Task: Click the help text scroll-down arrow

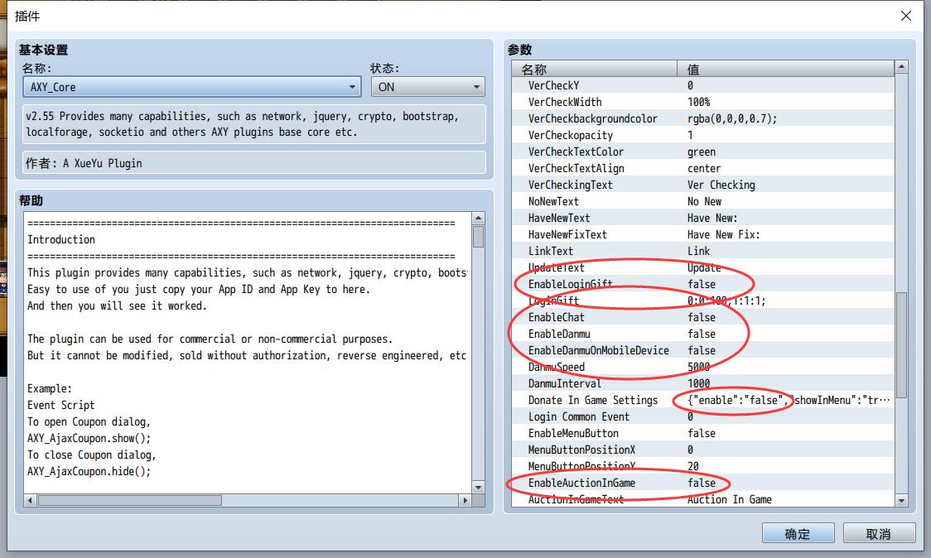Action: [x=478, y=488]
